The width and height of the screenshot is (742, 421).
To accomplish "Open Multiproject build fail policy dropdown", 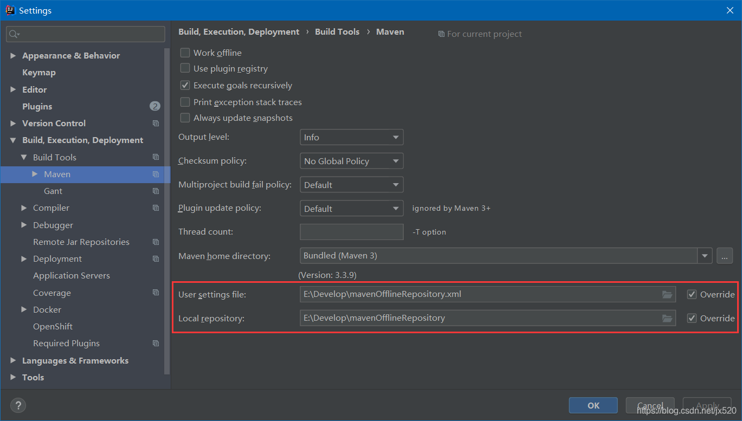I will (351, 185).
